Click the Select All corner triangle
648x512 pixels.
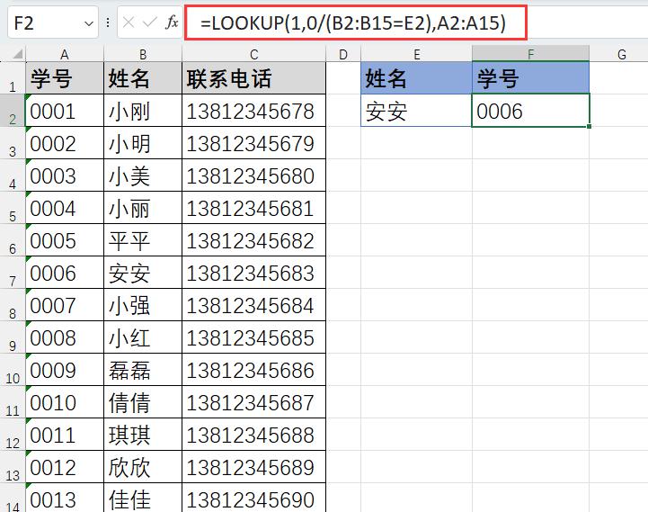click(x=17, y=54)
